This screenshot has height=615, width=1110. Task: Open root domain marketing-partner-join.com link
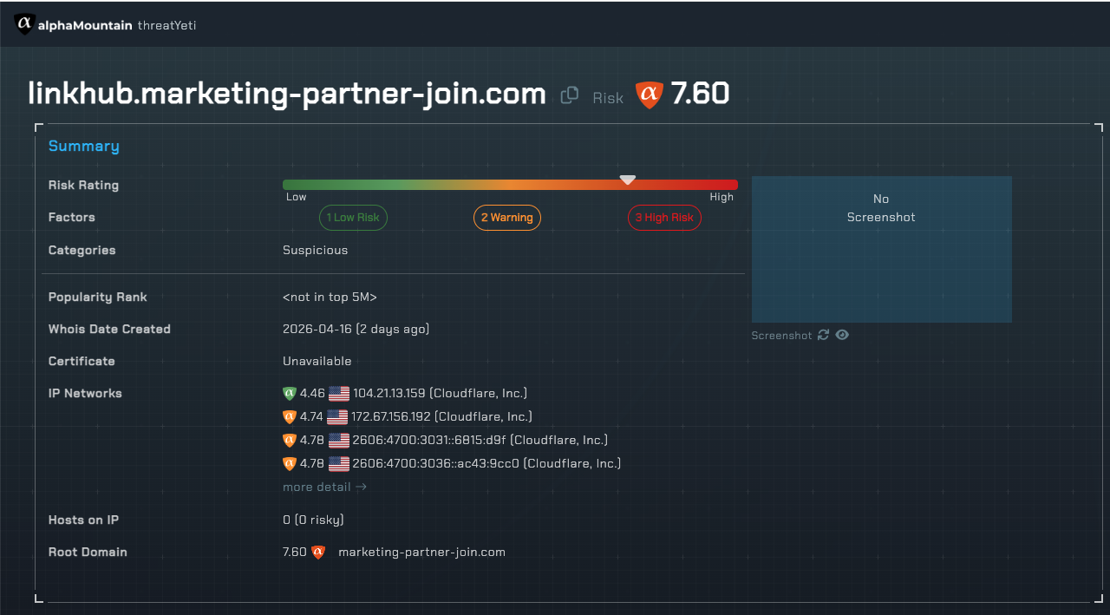[x=421, y=552]
